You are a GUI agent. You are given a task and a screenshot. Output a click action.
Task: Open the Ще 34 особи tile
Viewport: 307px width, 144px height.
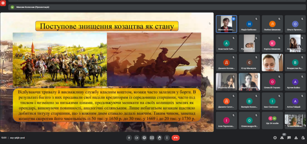click(x=272, y=121)
